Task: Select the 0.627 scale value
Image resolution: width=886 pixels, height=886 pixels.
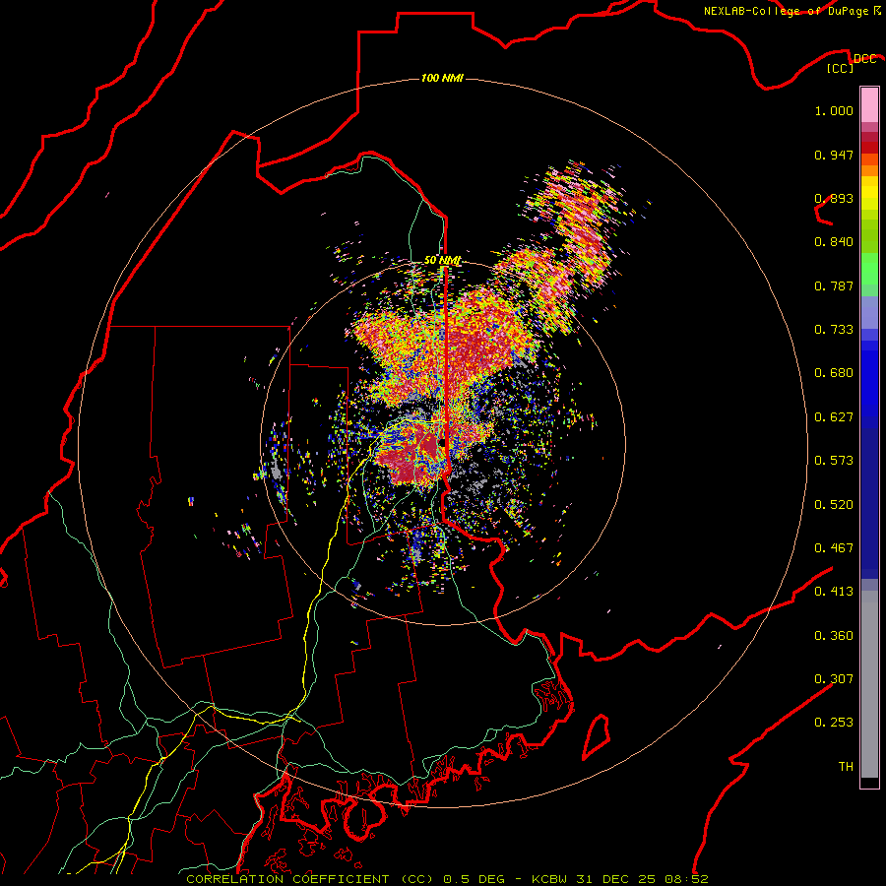Action: 834,417
